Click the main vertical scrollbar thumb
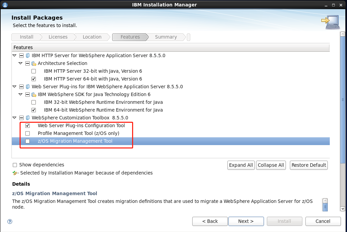347x232 pixels. pyautogui.click(x=343, y=100)
